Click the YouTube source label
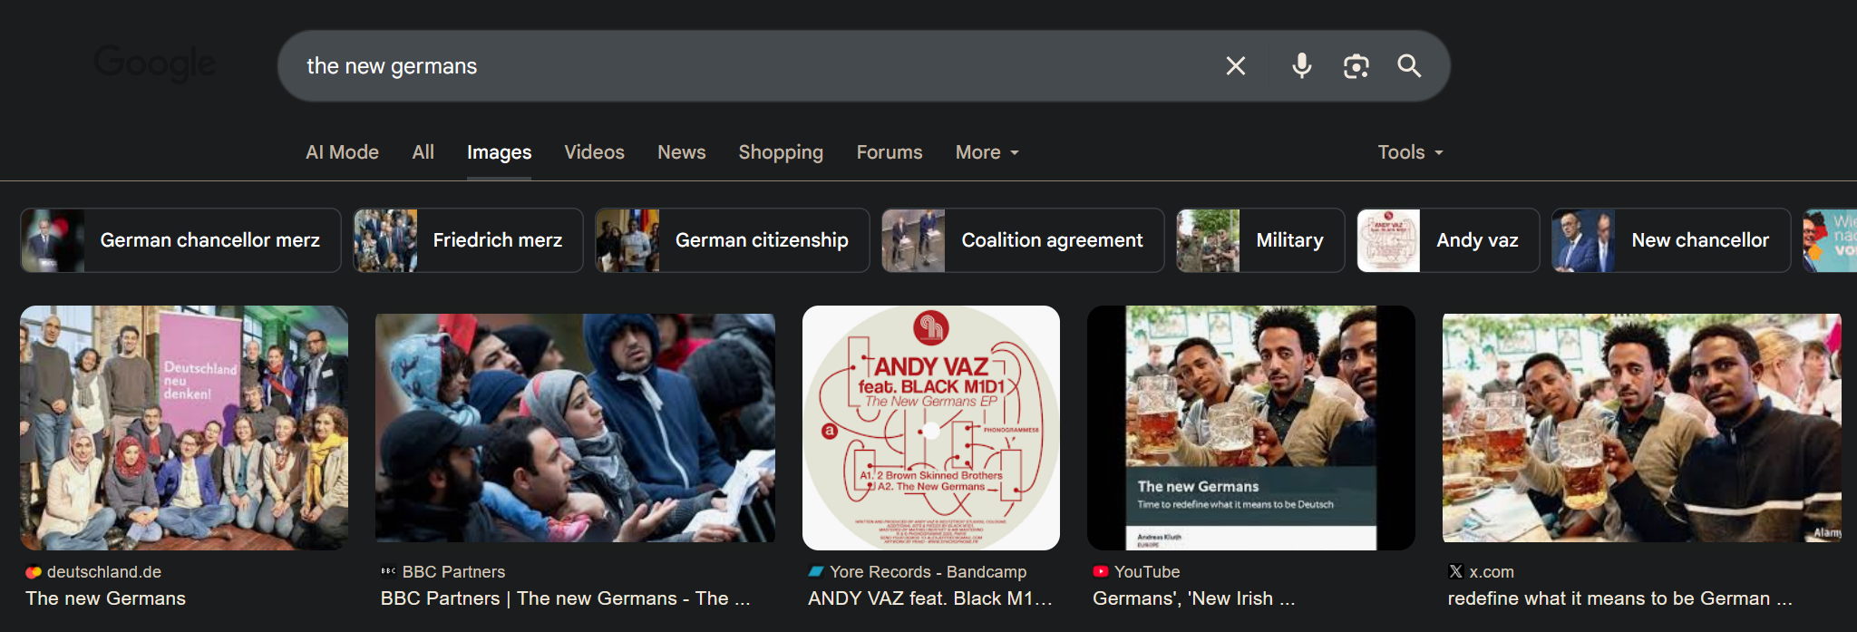1857x632 pixels. (1147, 572)
